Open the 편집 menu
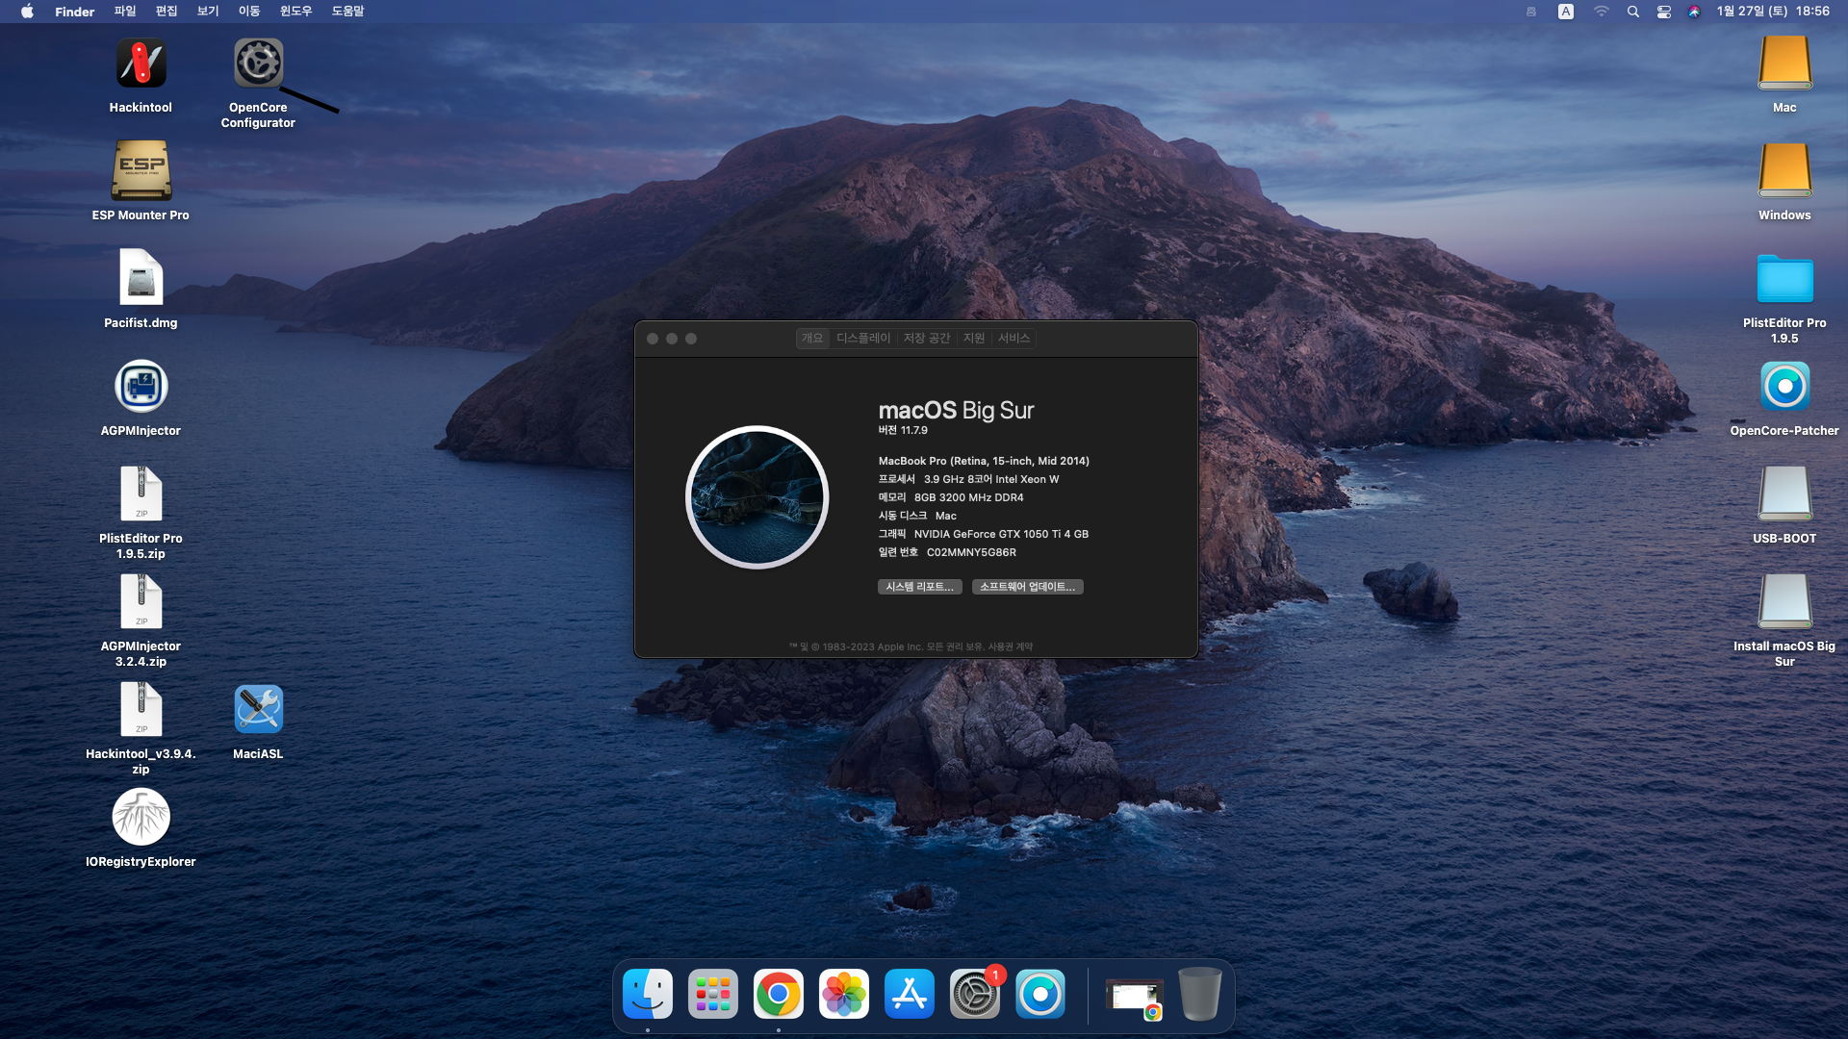Screen dimensions: 1848x1039 (167, 12)
